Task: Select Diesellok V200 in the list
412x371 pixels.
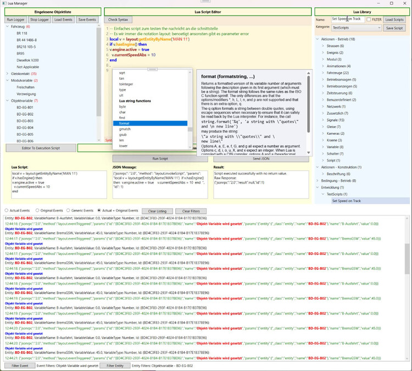Action: click(x=27, y=60)
